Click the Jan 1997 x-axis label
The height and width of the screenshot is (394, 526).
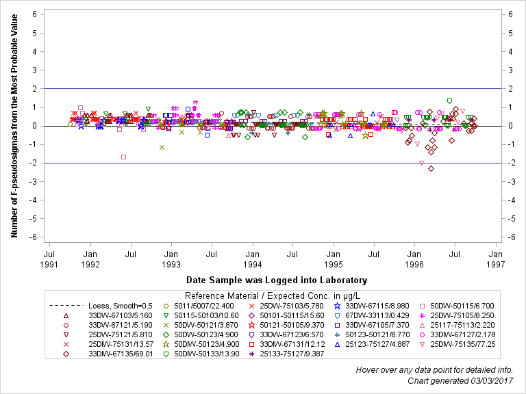point(496,259)
